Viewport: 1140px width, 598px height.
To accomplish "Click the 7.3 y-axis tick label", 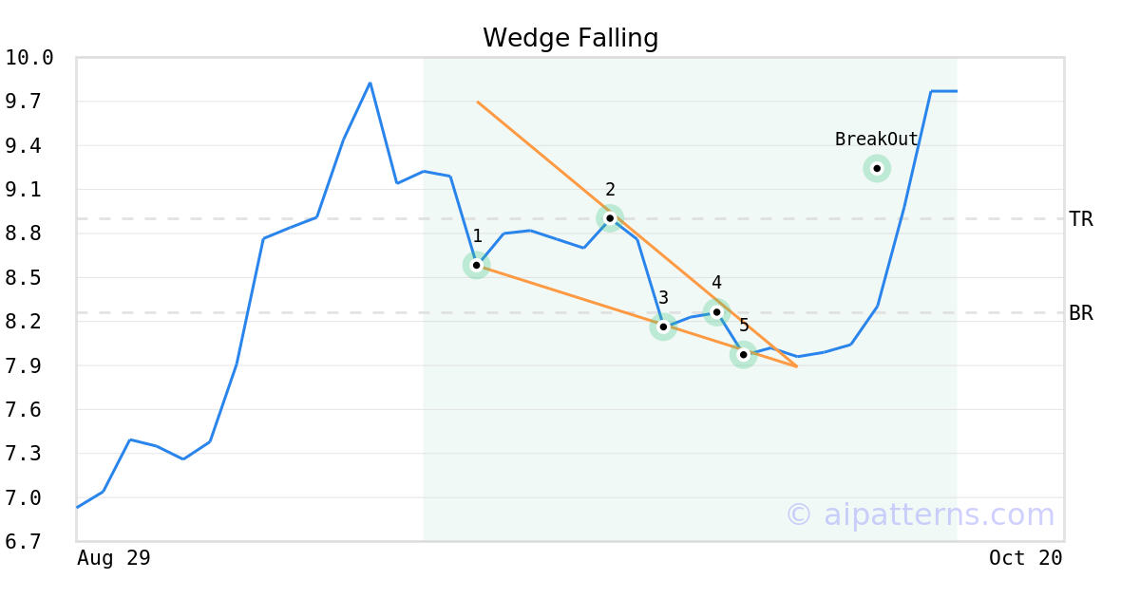I will (28, 454).
